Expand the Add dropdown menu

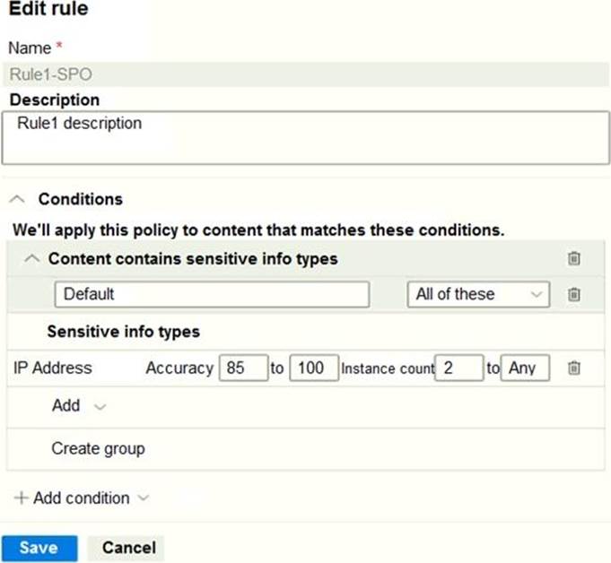tap(100, 406)
